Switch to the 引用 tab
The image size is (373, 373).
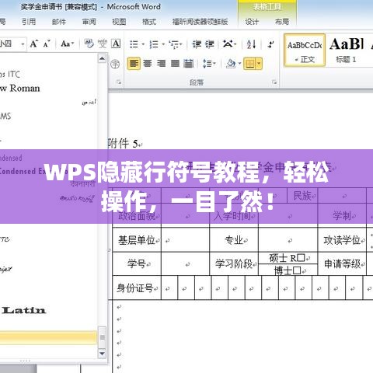(29, 22)
